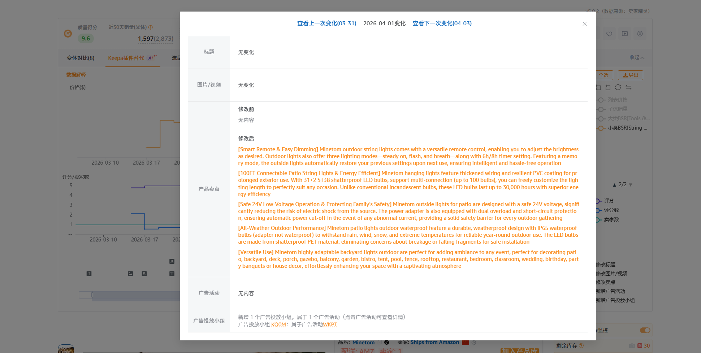This screenshot has width=701, height=353.
Task: Click the heart favorite icon
Action: (x=609, y=34)
